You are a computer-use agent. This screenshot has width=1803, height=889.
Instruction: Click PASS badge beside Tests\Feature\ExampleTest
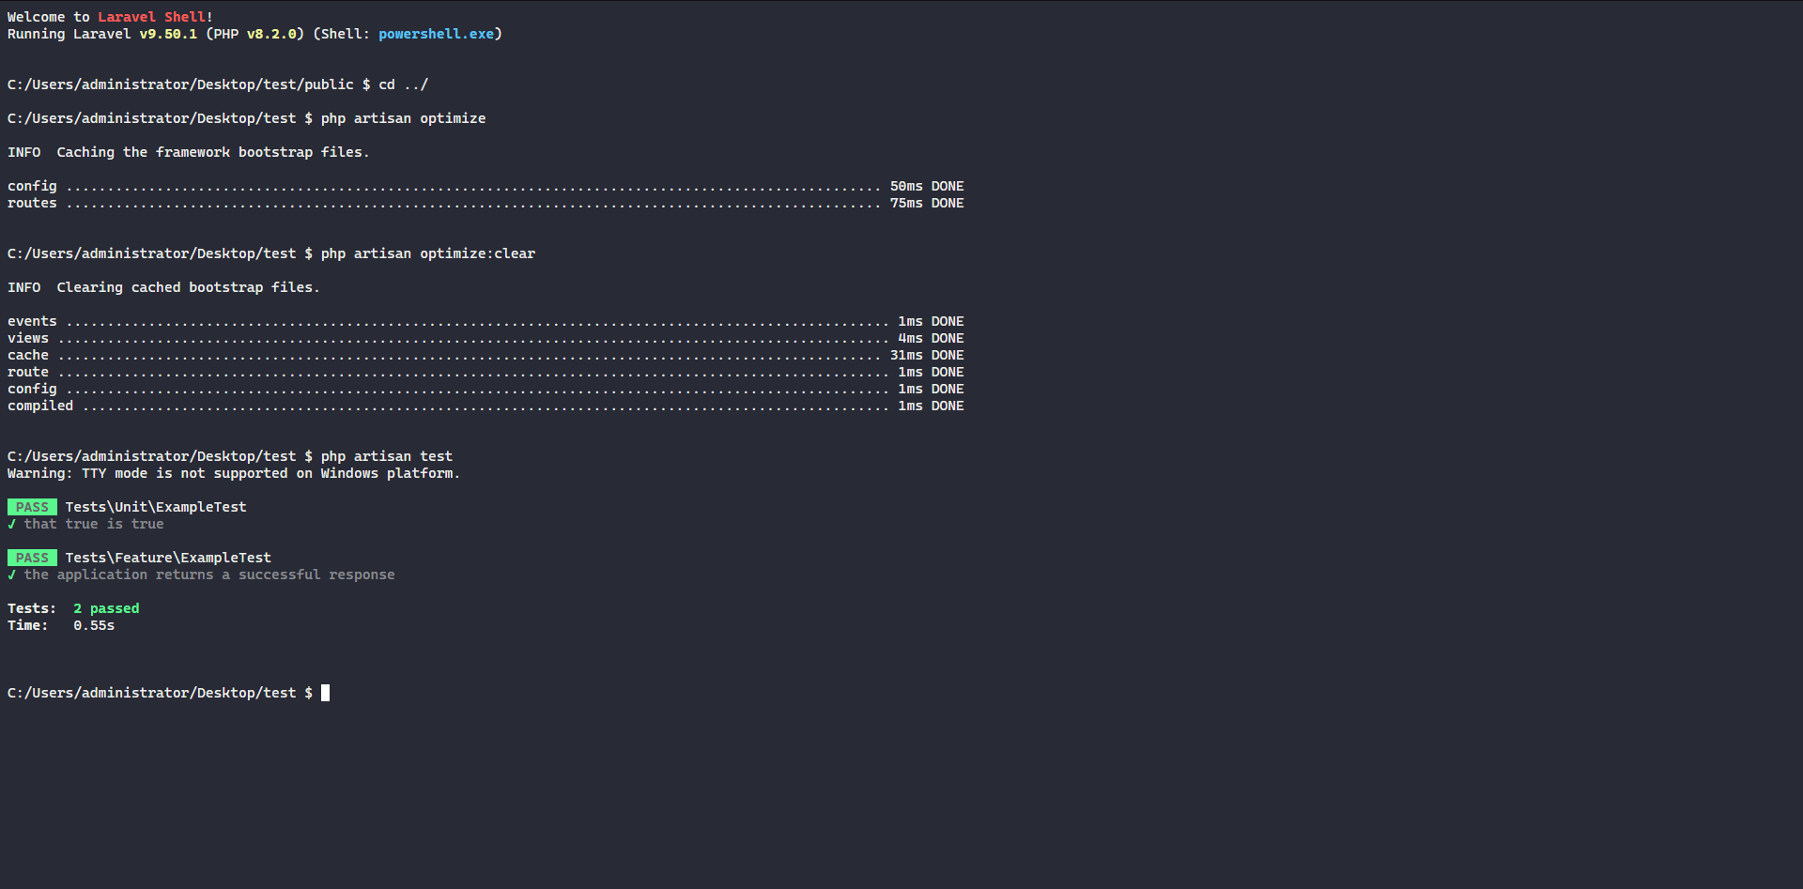[32, 558]
